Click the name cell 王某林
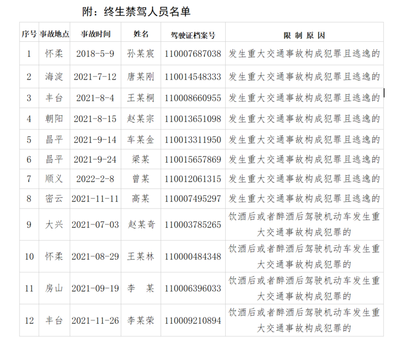402x346 pixels. (x=141, y=256)
